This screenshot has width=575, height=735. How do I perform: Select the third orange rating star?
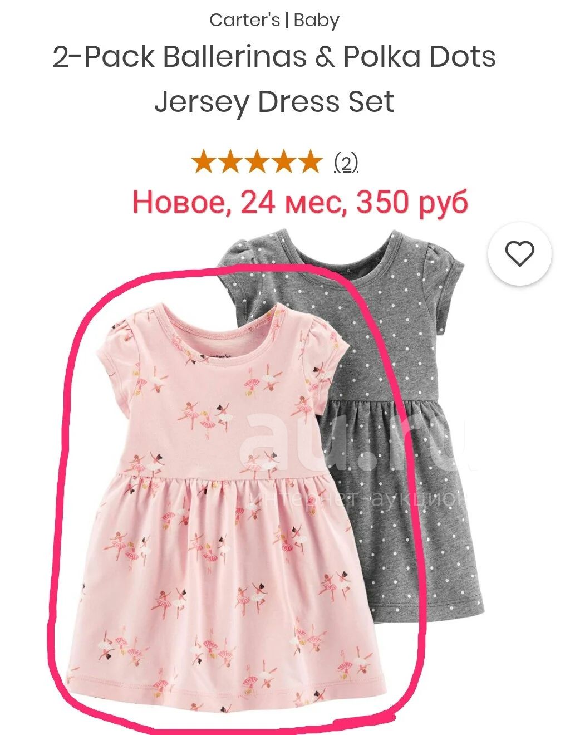tap(257, 162)
